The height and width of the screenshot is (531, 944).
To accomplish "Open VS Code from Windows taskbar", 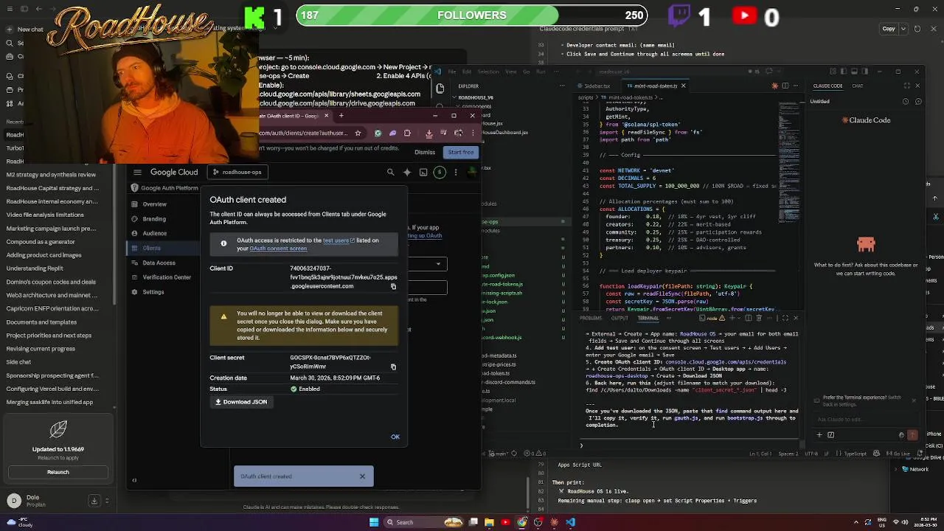I will click(570, 522).
